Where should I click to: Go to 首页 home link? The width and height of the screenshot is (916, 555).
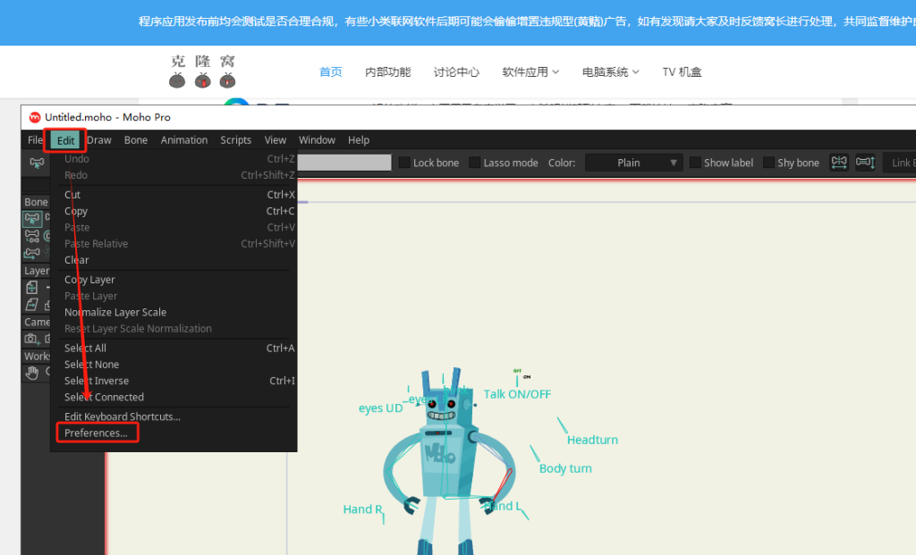click(331, 71)
